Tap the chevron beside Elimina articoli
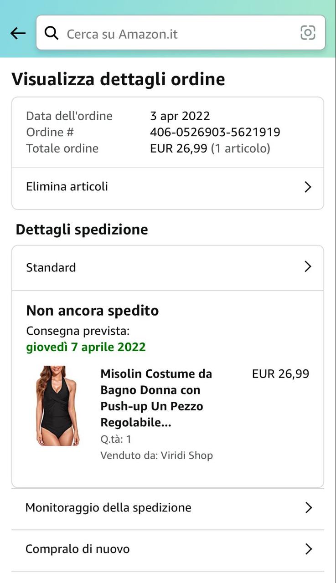 pyautogui.click(x=308, y=187)
